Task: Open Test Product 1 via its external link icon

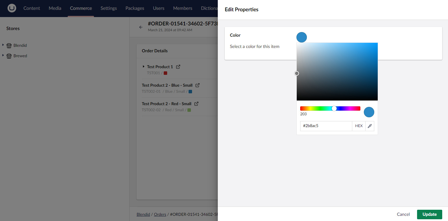Action: point(178,66)
